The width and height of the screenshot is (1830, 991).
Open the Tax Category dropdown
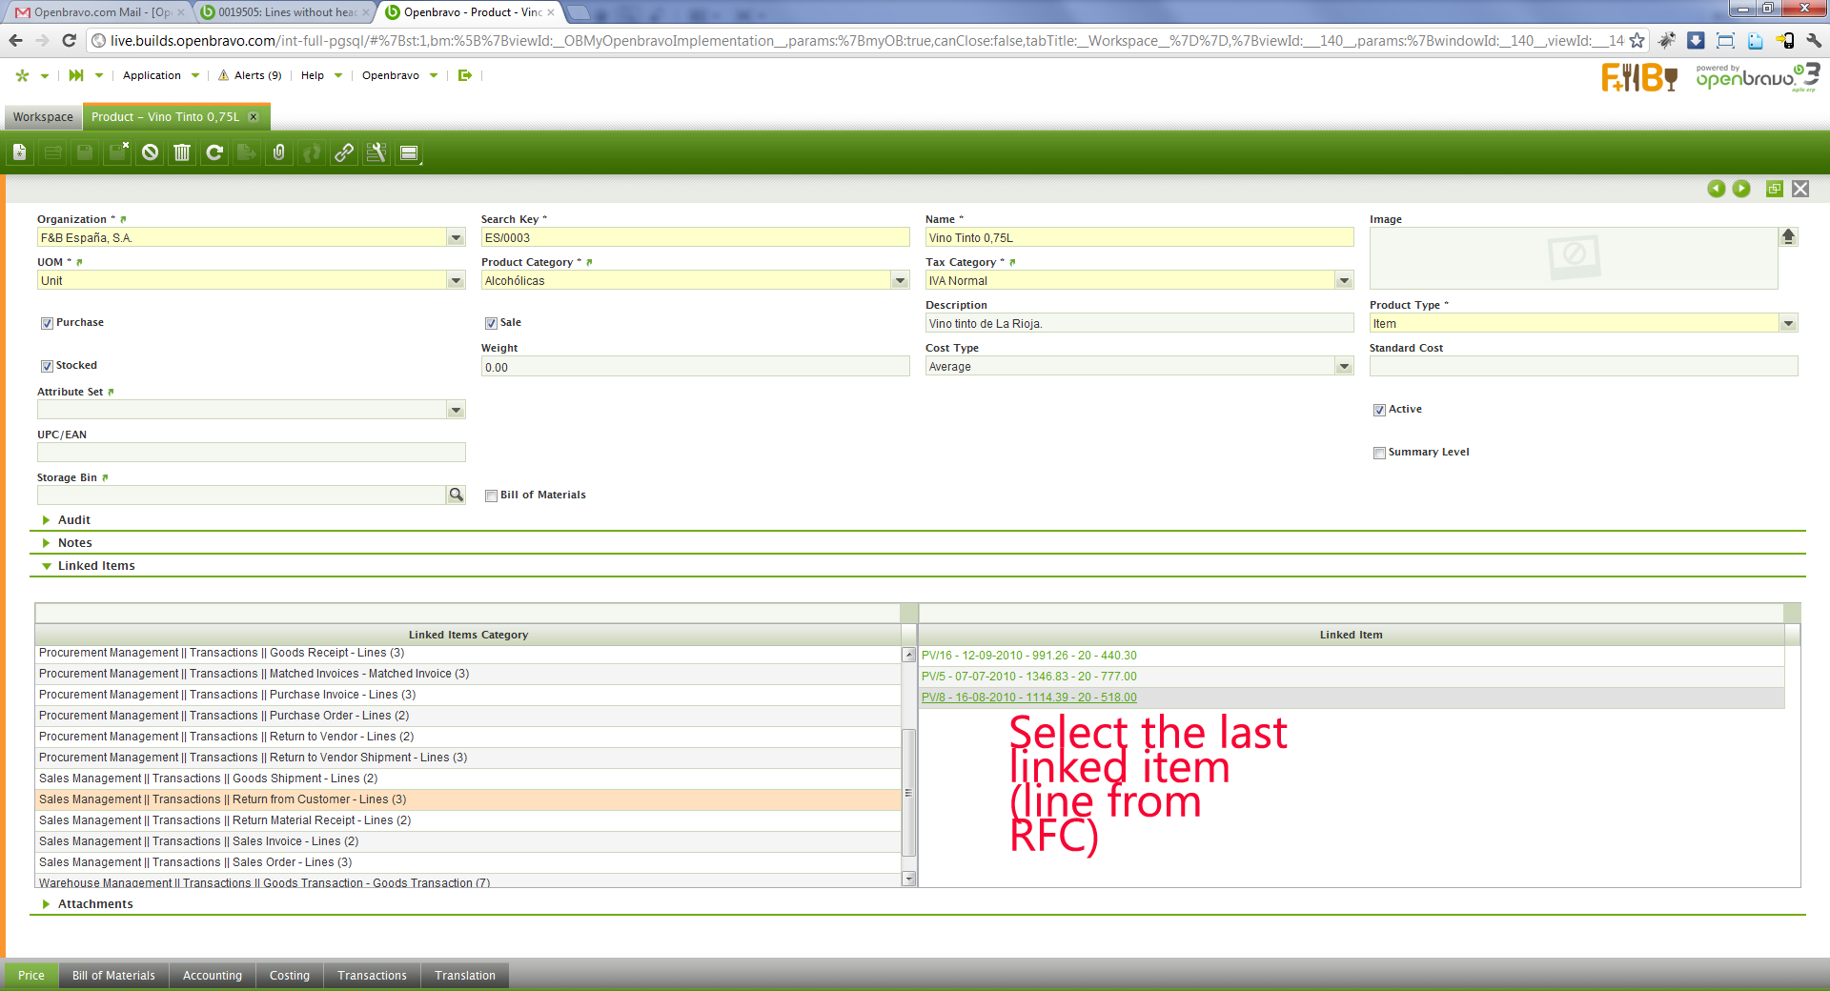tap(1345, 280)
